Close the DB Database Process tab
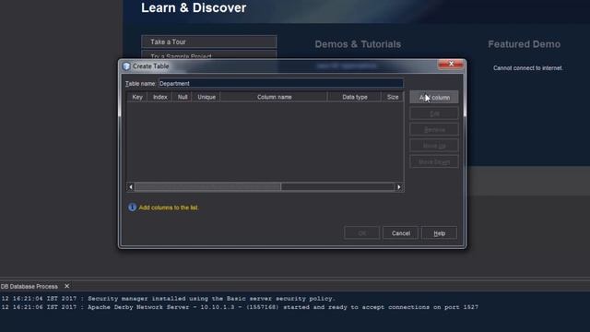This screenshot has width=590, height=332. (x=66, y=286)
